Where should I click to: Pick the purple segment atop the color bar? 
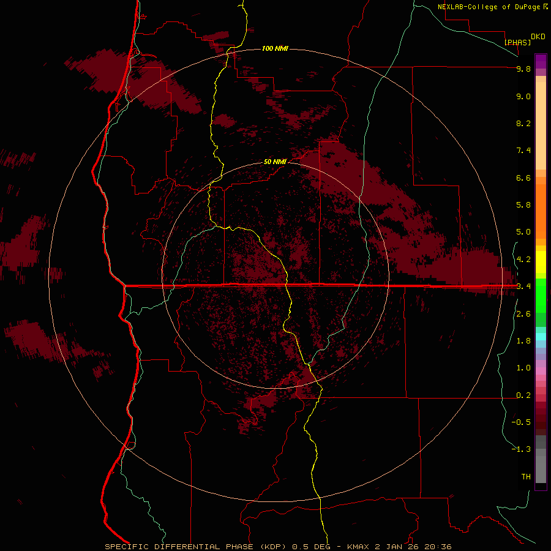[541, 61]
